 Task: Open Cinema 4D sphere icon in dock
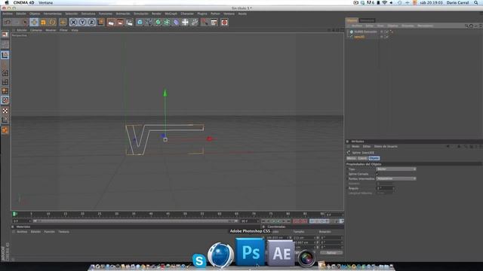220,255
